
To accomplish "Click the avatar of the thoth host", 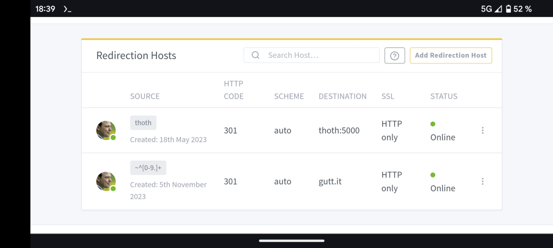I will click(x=106, y=130).
